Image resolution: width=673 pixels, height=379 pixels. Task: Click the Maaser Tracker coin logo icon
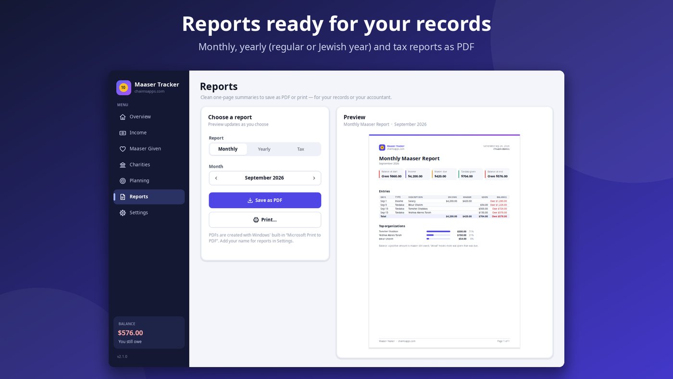pos(124,88)
